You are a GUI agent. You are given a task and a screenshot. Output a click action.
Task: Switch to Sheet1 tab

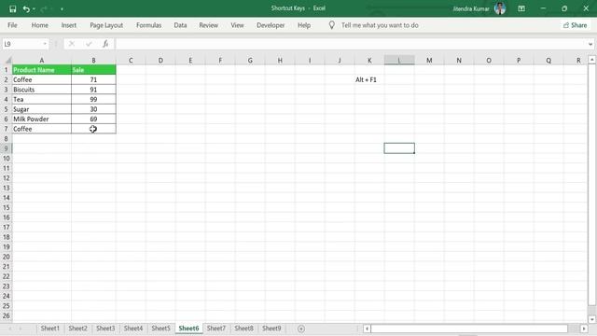click(50, 328)
